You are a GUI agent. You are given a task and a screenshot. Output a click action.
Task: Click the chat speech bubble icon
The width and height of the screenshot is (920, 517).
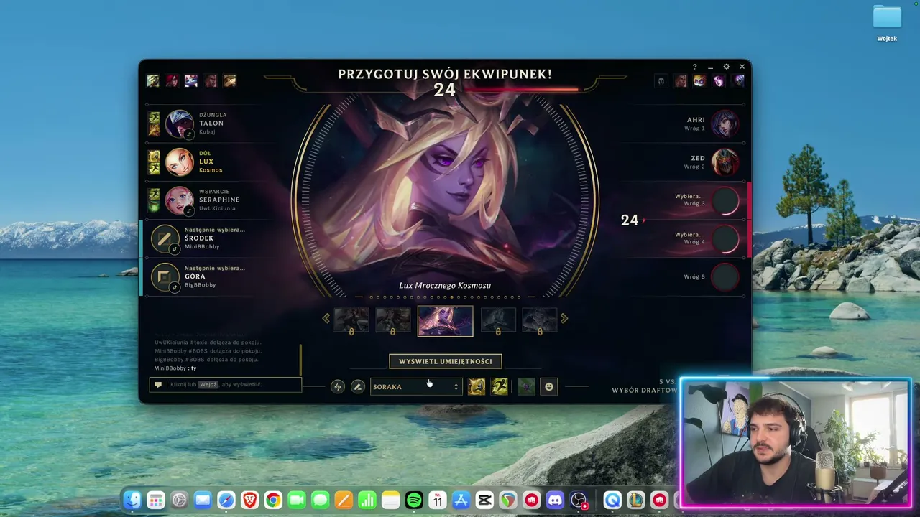(158, 385)
